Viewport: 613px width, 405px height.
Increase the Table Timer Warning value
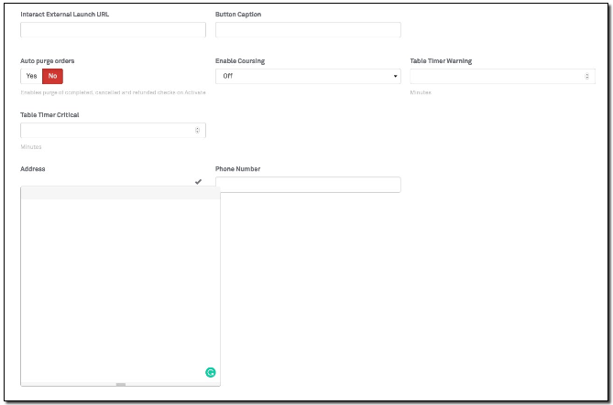(588, 74)
